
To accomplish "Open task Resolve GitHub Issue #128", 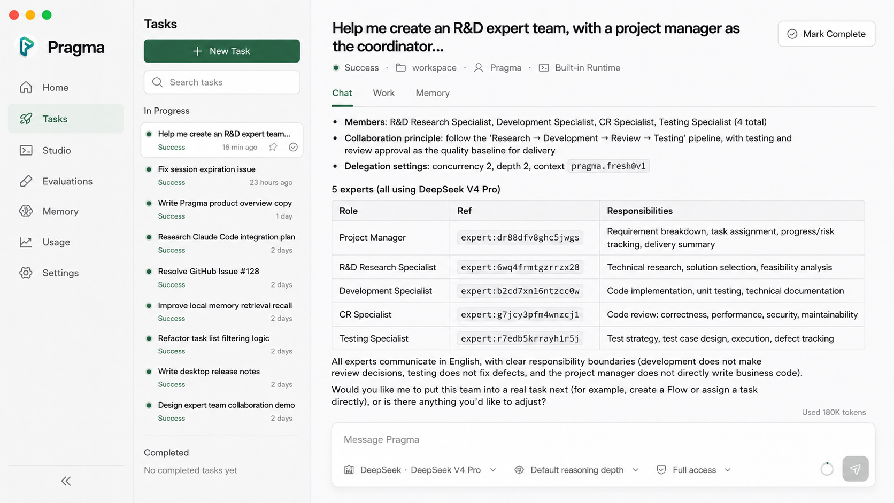I will click(x=222, y=277).
